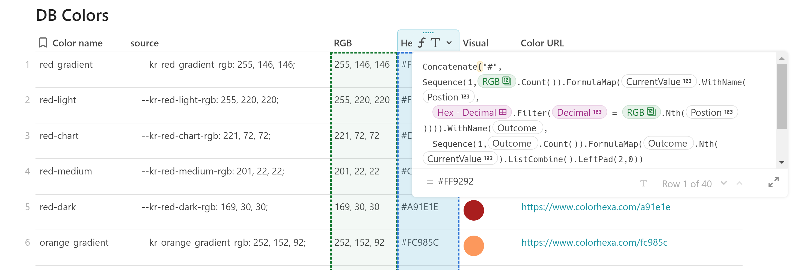The height and width of the screenshot is (270, 804).
Task: Open the Hex column header dropdown chevron
Action: click(x=449, y=43)
